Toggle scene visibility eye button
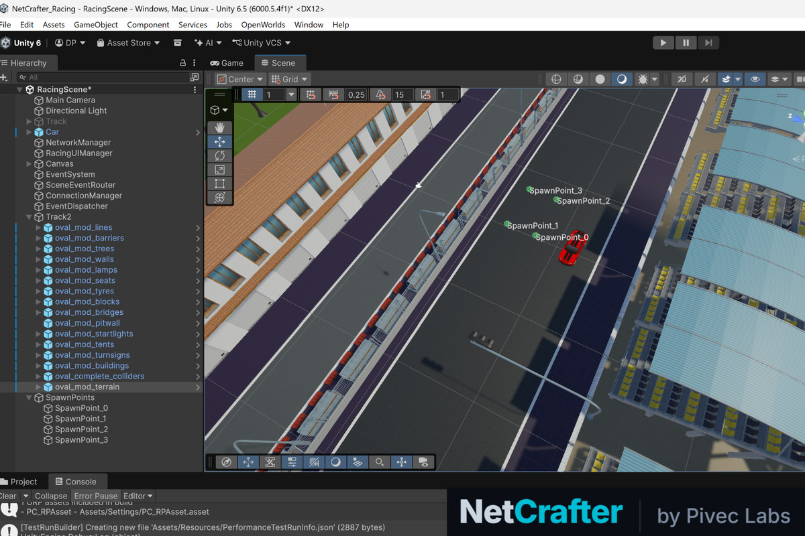The height and width of the screenshot is (536, 805). click(755, 79)
